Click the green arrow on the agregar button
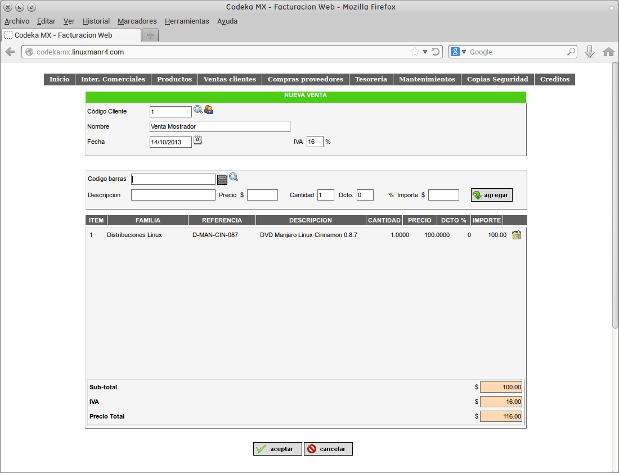The image size is (619, 473). tap(478, 194)
